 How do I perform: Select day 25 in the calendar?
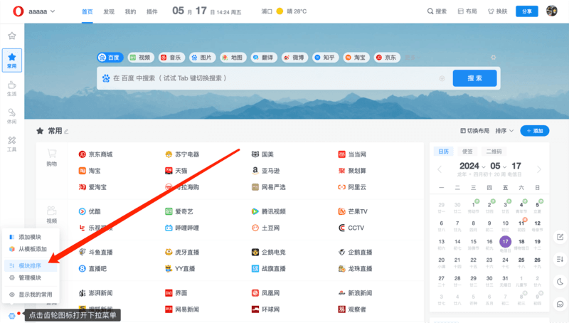click(x=521, y=260)
